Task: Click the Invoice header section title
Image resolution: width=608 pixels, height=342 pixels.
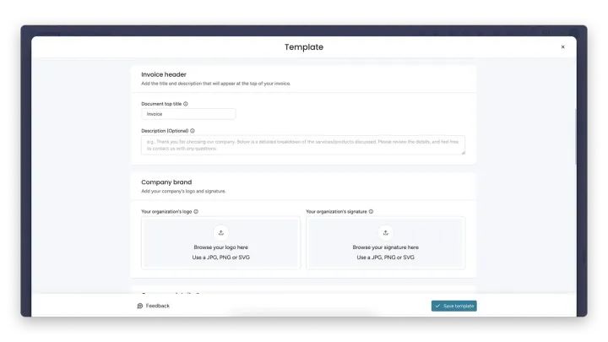Action: tap(164, 74)
